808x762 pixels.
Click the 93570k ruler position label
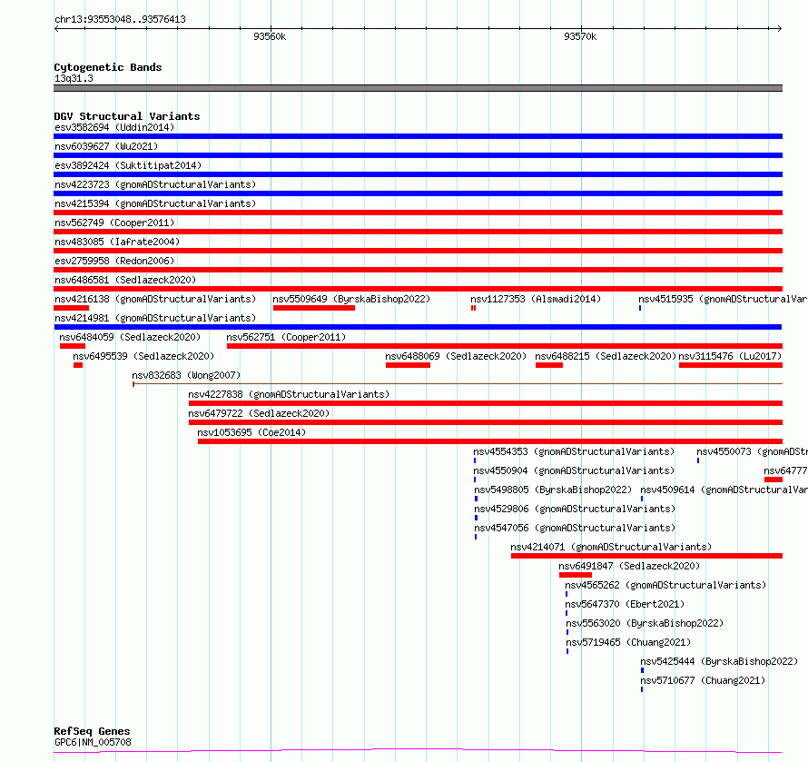tap(580, 36)
